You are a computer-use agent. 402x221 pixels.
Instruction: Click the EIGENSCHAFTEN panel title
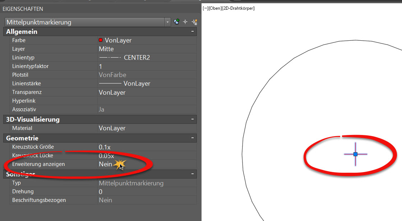23,9
